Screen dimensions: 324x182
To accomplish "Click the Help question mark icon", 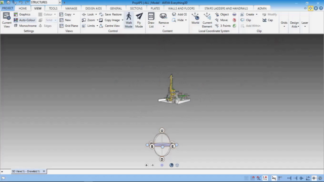I will [321, 8].
